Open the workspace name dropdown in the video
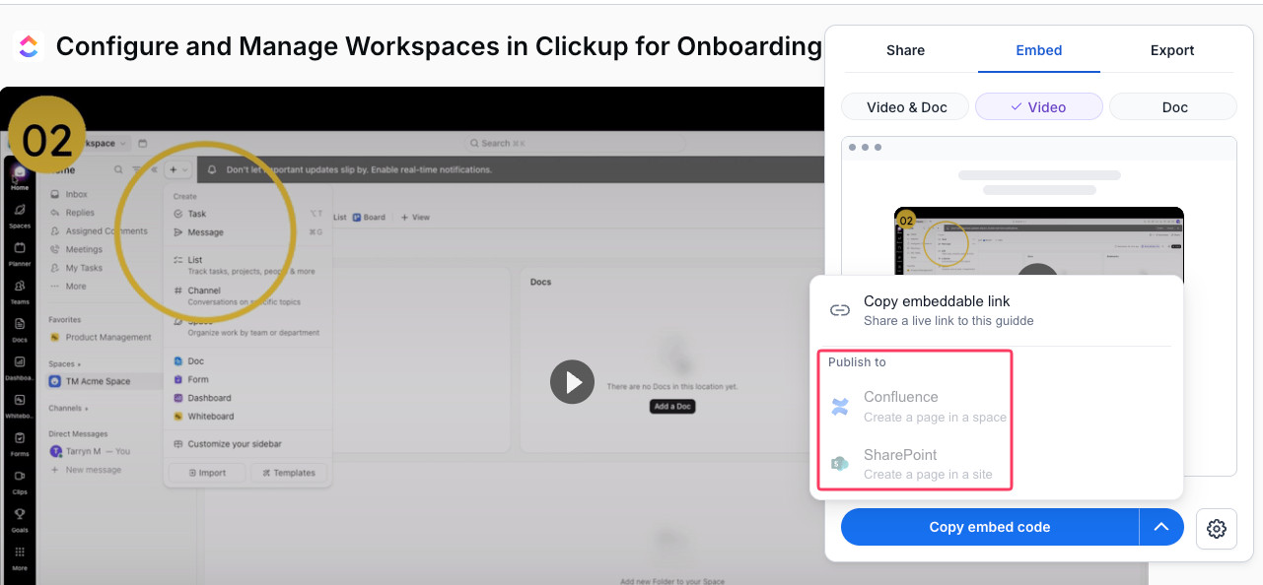 coord(106,144)
